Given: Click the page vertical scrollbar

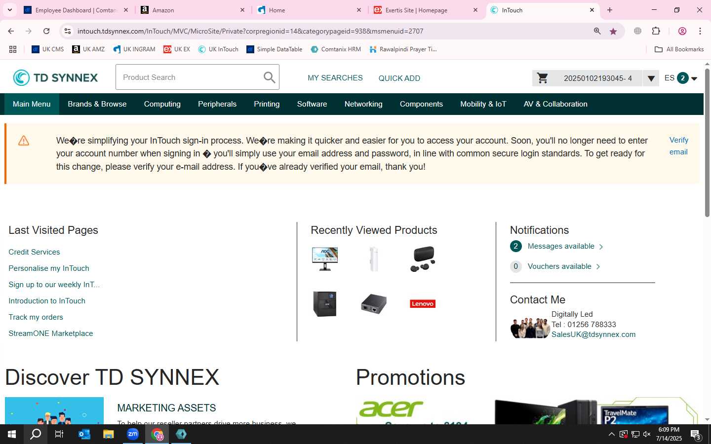Looking at the screenshot, I should tap(707, 143).
